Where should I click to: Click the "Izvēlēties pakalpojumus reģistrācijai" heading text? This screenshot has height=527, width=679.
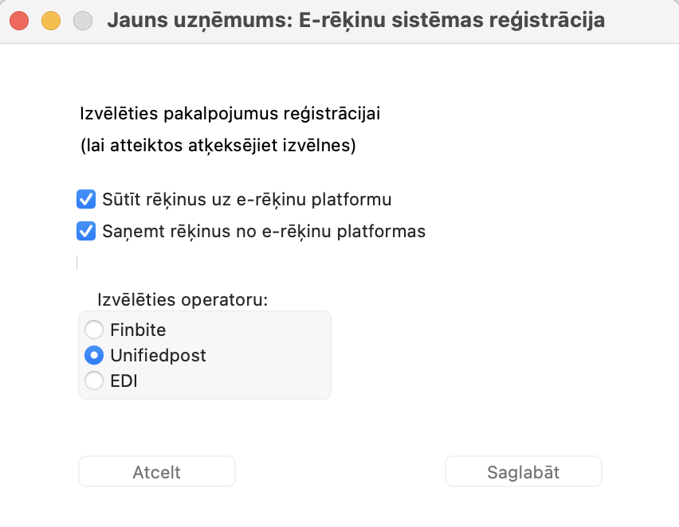click(230, 114)
